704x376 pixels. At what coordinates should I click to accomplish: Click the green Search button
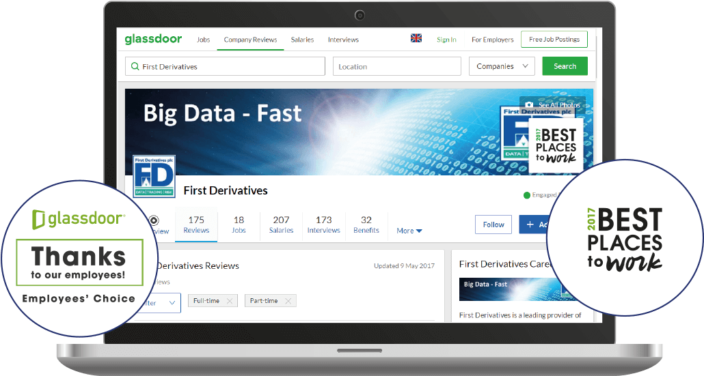565,66
